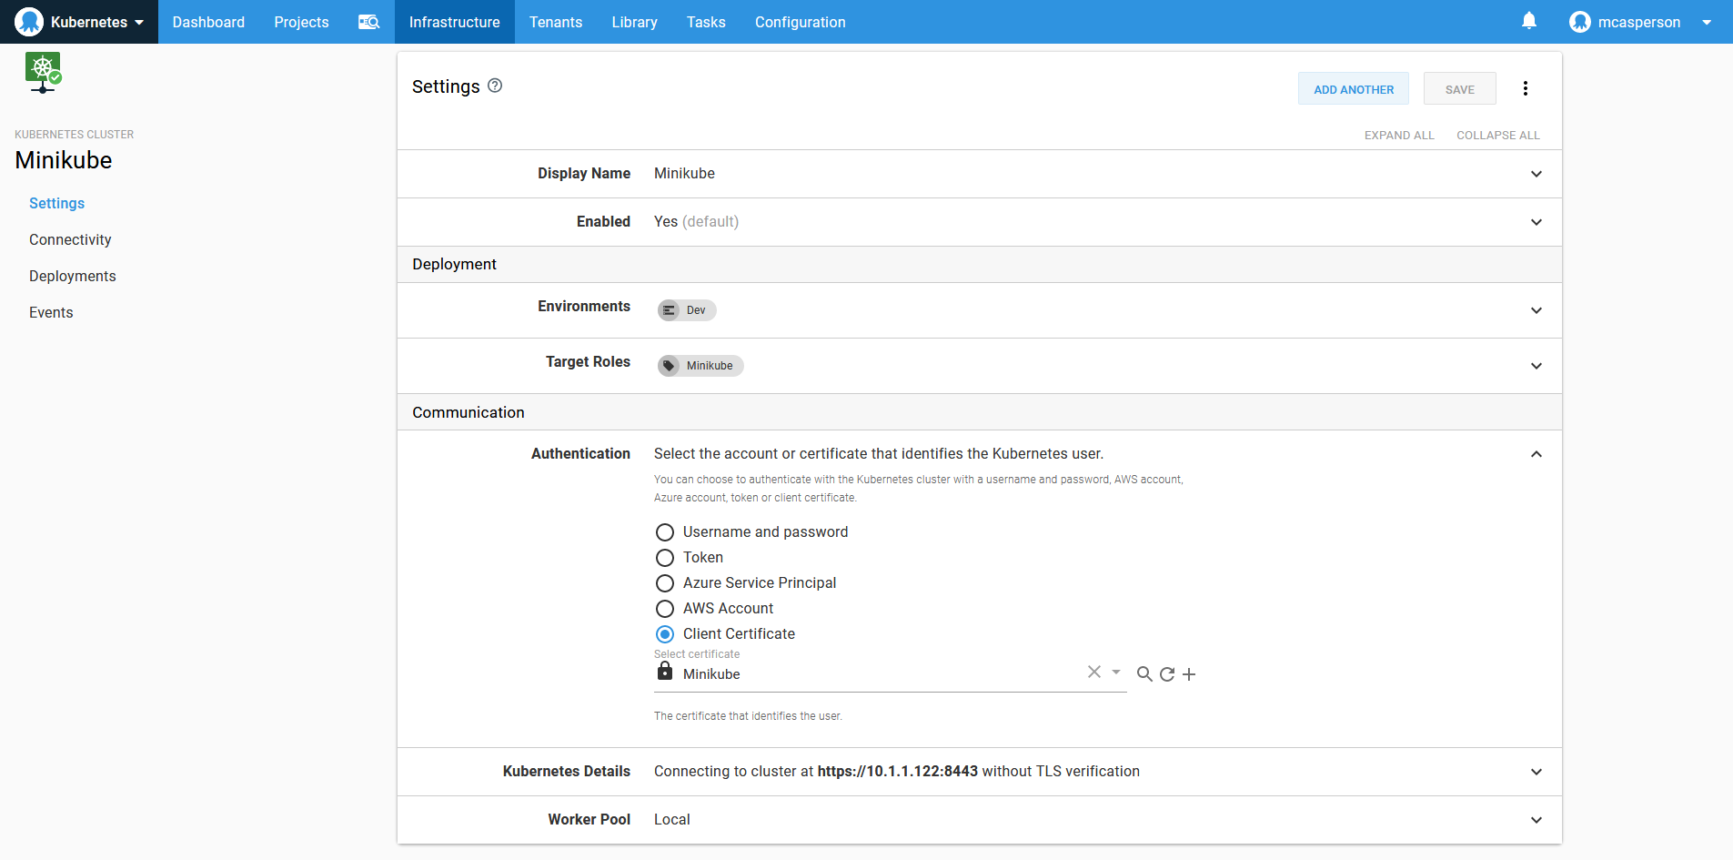Click the project search icon in navbar
The image size is (1733, 860).
pos(368,22)
